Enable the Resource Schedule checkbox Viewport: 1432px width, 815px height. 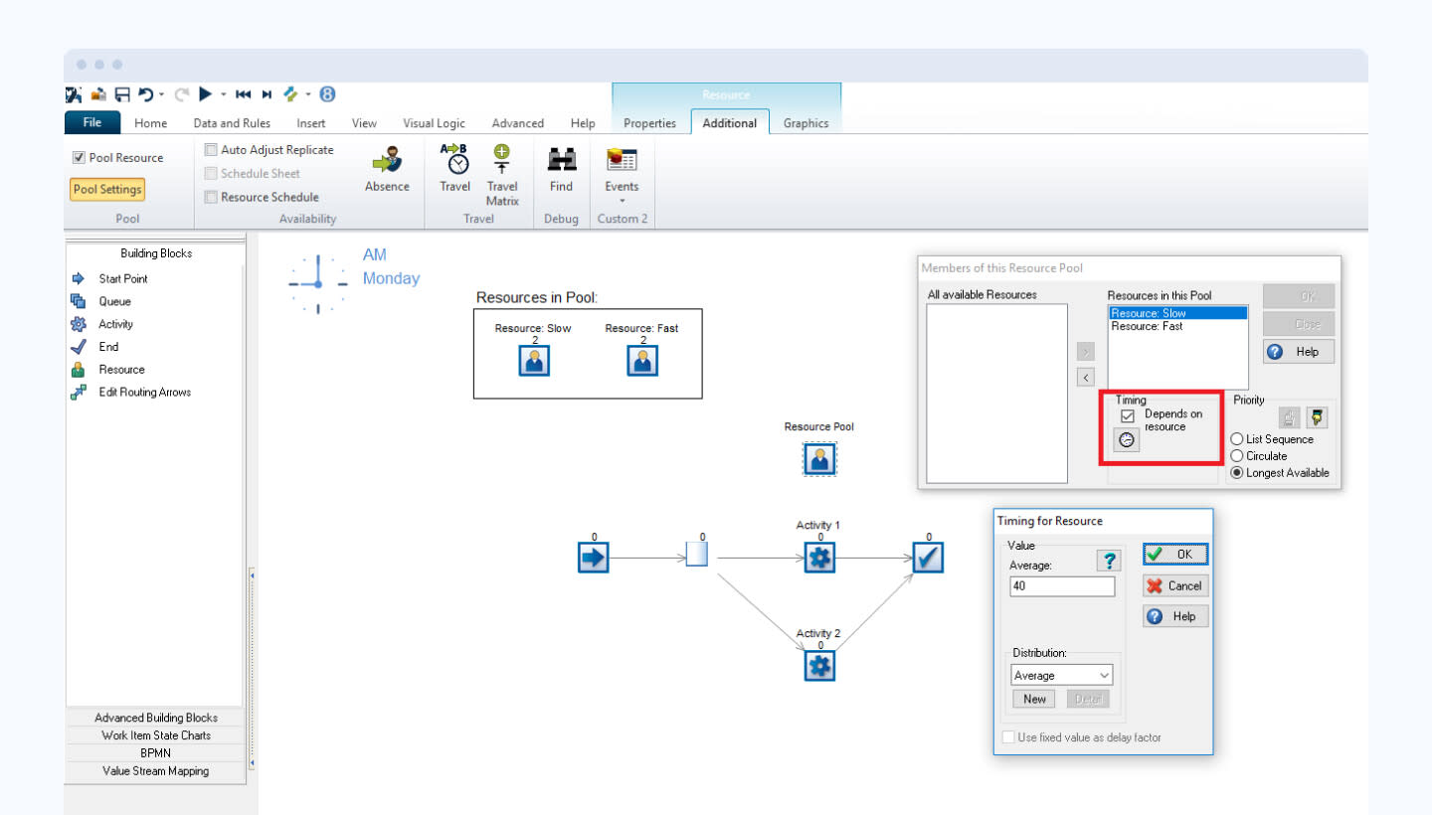pyautogui.click(x=211, y=197)
